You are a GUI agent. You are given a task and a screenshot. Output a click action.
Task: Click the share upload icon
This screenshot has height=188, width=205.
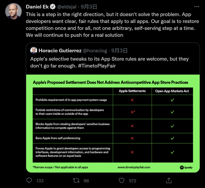169,180
